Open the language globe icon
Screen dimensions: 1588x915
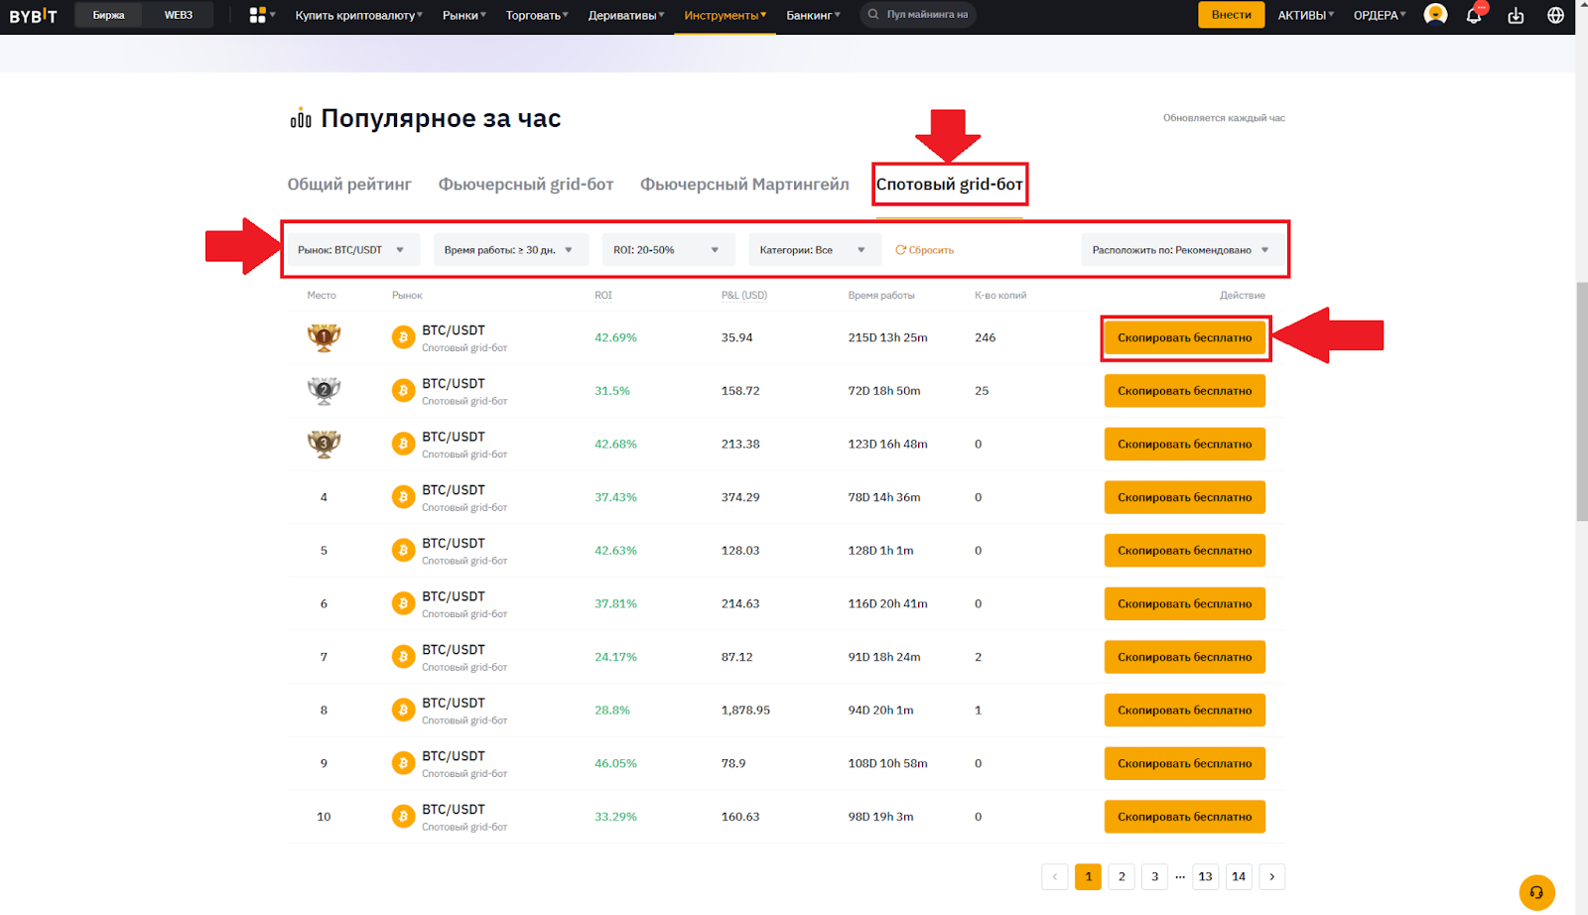tap(1554, 15)
